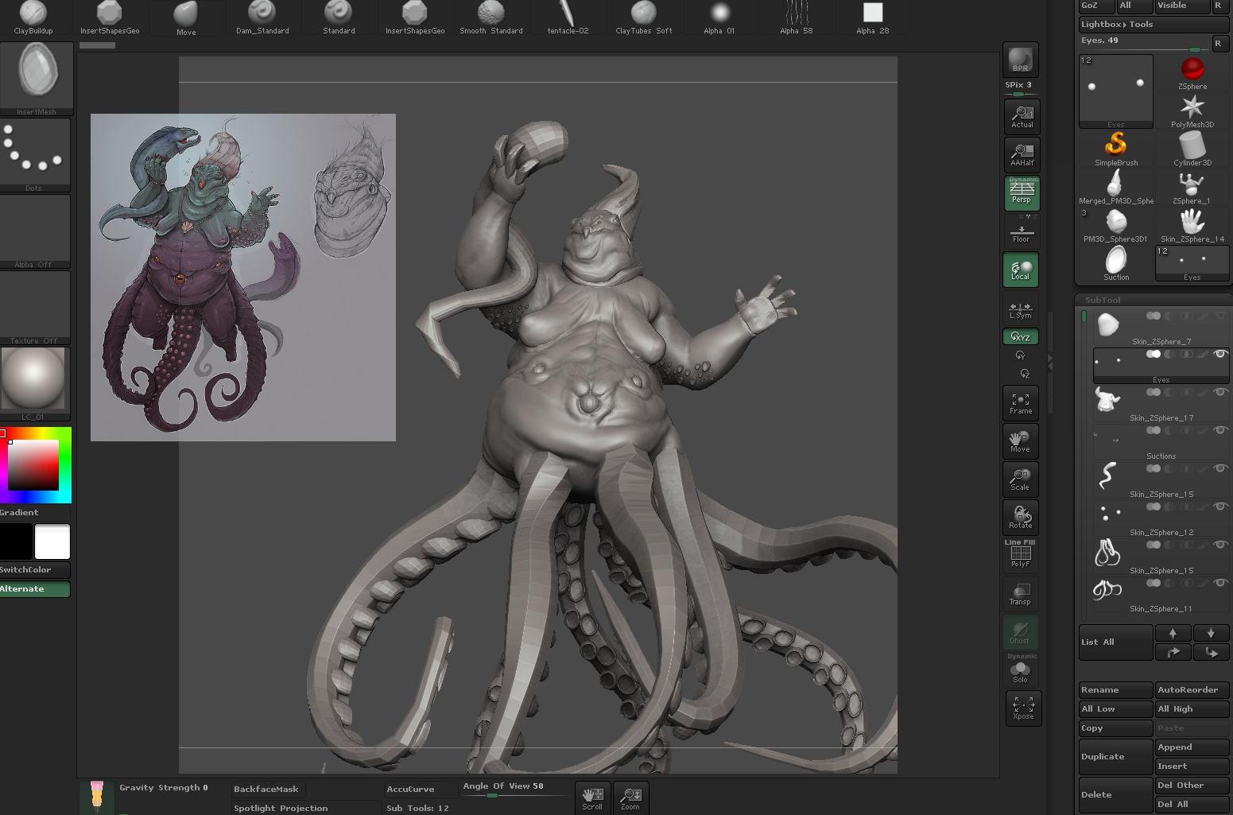
Task: Select the PolyMesh3D star tool
Action: point(1192,111)
